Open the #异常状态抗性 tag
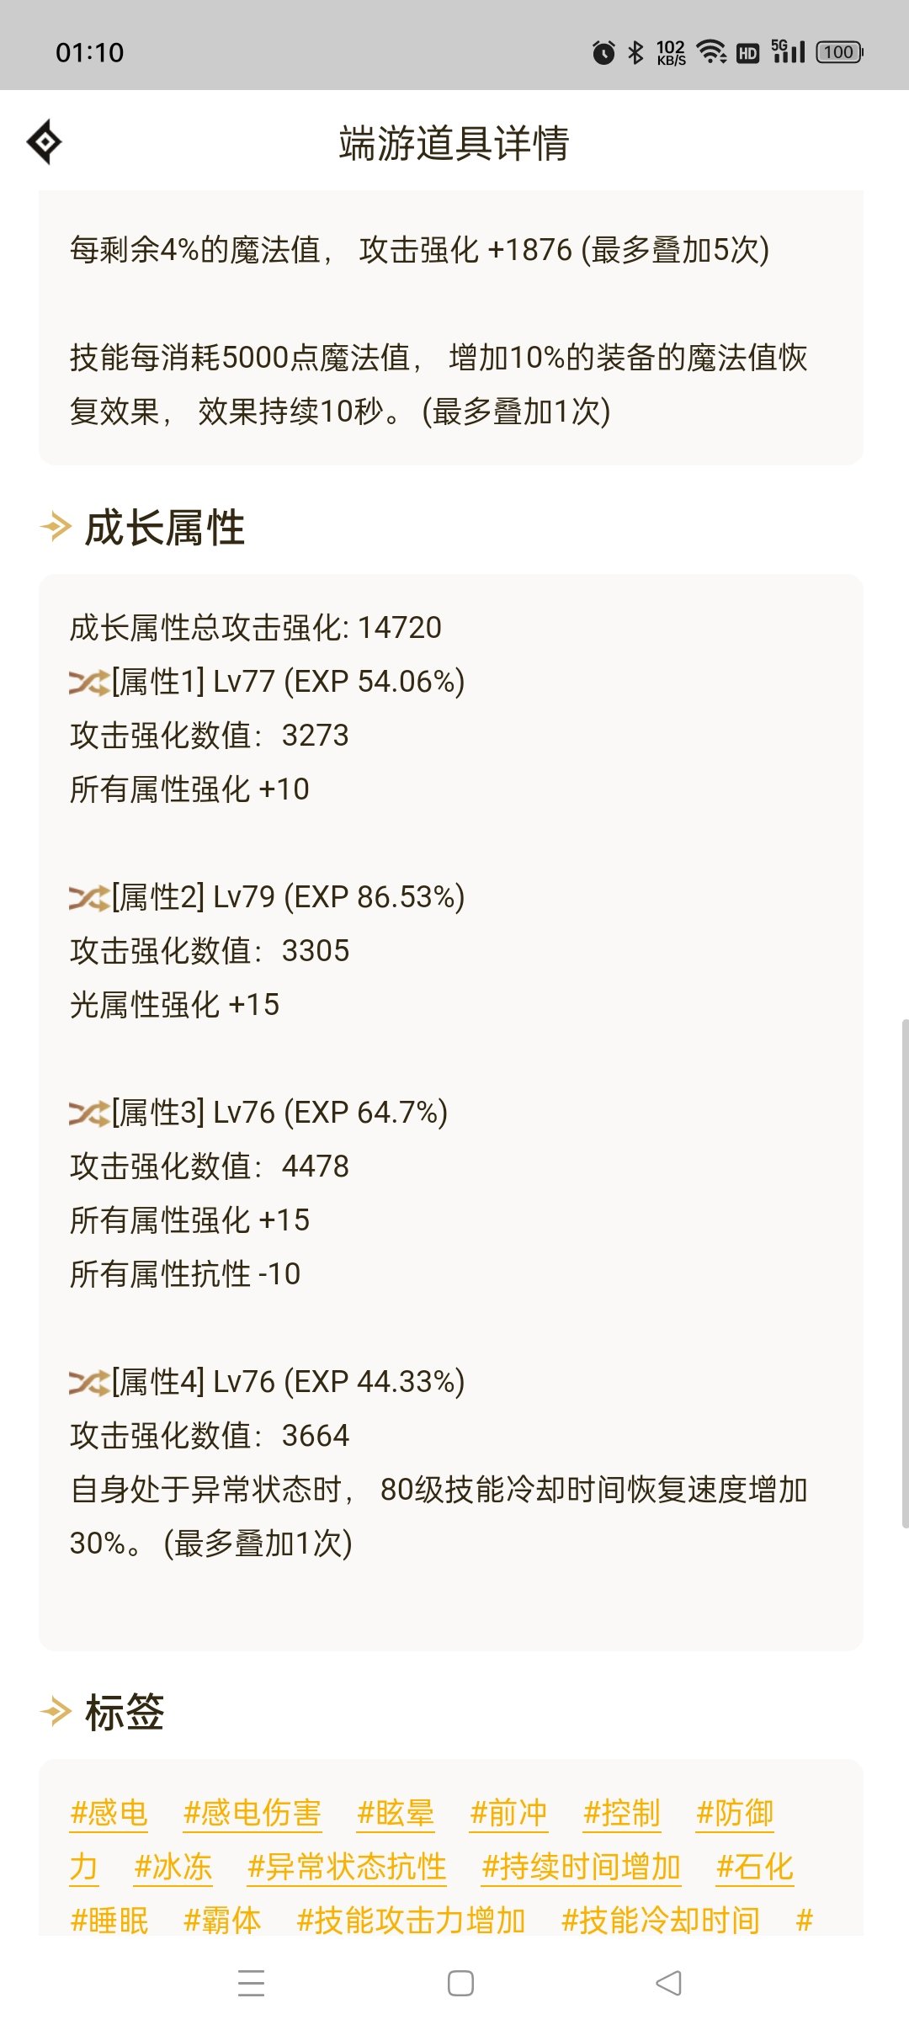This screenshot has width=909, height=2030. pyautogui.click(x=347, y=1867)
